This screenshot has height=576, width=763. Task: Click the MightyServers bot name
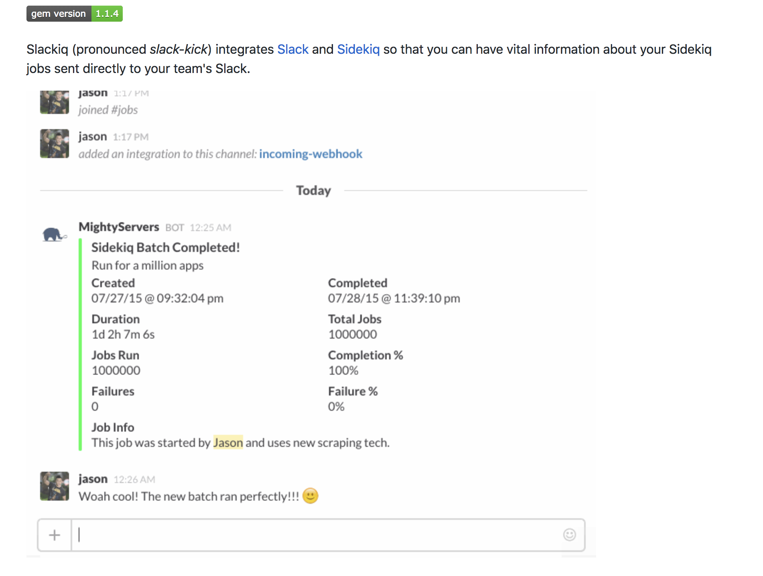coord(119,227)
